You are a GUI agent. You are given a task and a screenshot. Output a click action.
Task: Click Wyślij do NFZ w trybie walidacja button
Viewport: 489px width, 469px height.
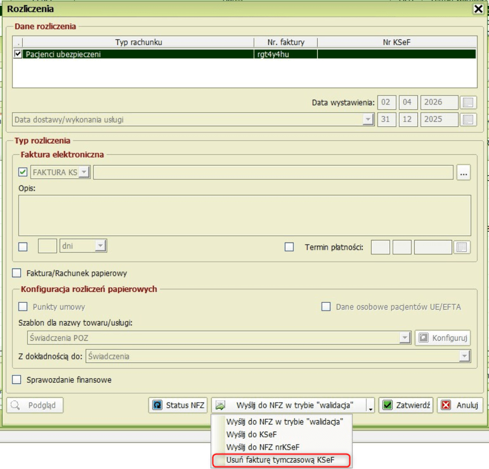tap(289, 406)
